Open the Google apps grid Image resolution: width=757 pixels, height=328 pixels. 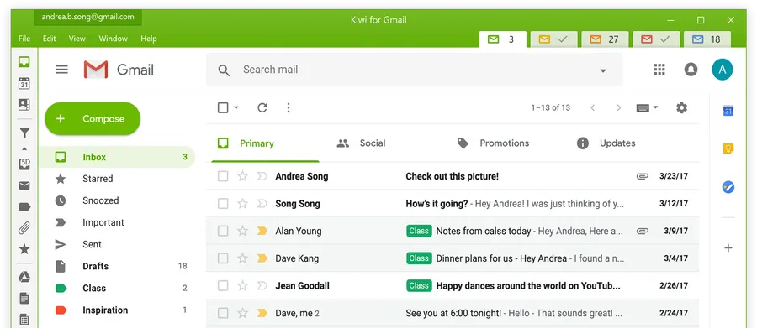point(659,70)
